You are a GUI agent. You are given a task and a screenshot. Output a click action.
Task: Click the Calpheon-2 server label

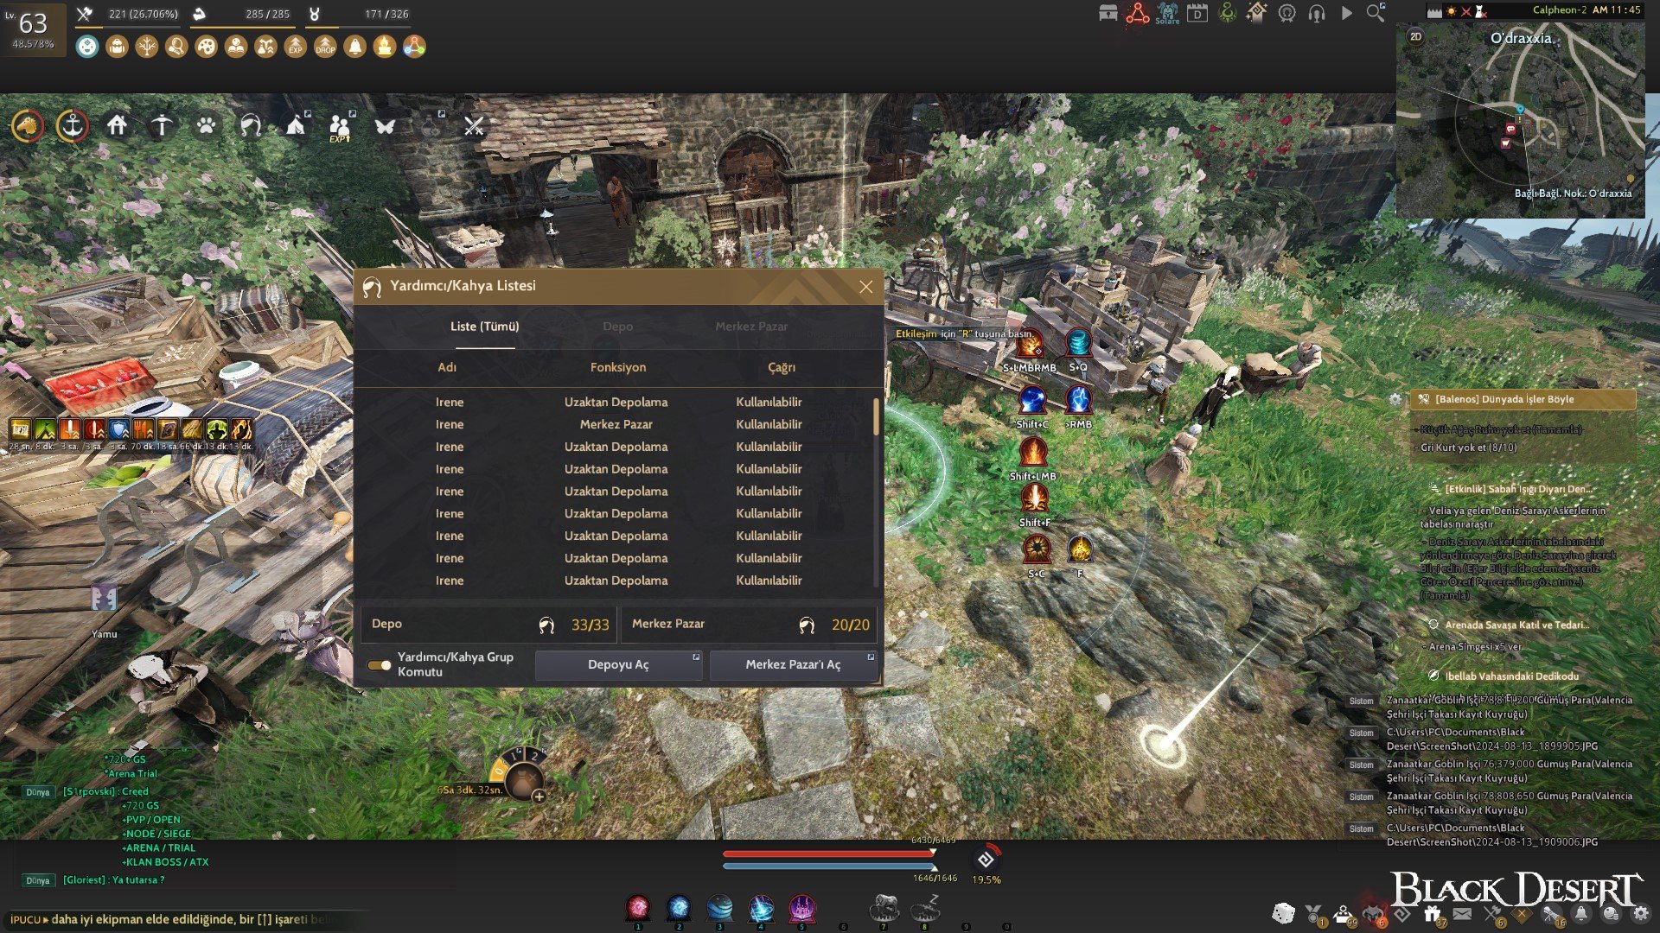pos(1560,10)
